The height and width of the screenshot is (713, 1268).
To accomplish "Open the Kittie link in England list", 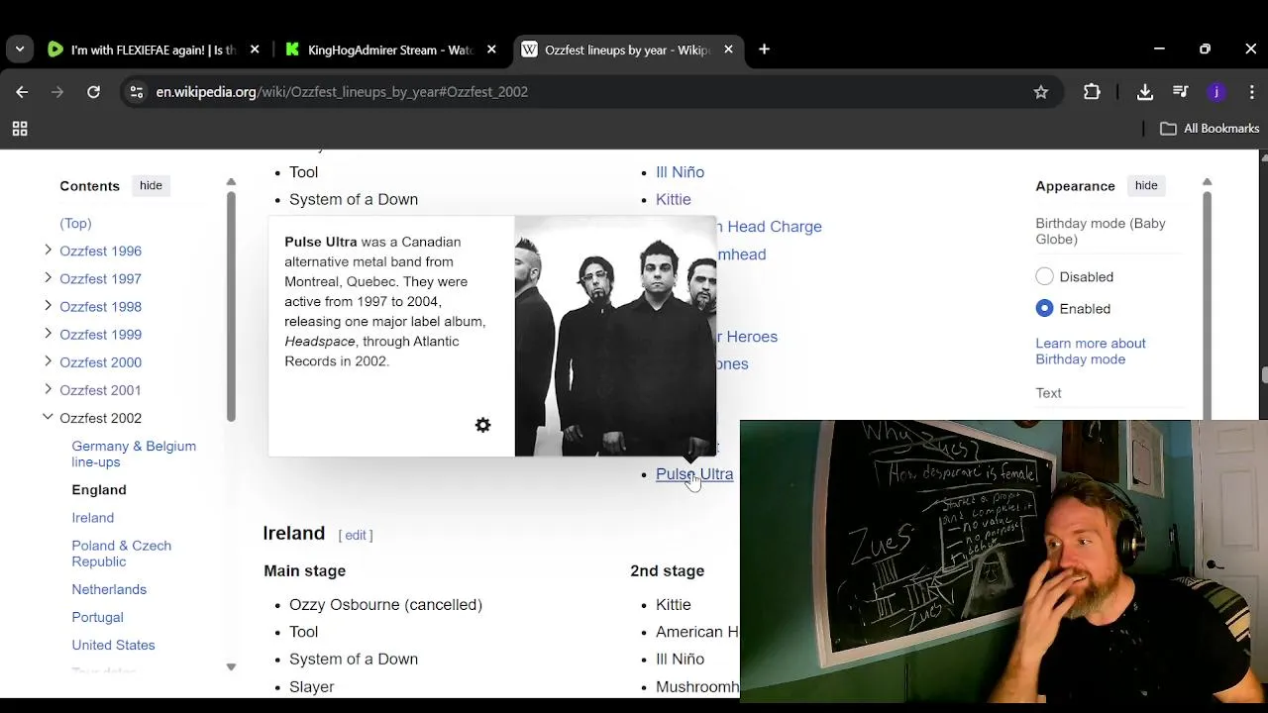I will [x=673, y=199].
